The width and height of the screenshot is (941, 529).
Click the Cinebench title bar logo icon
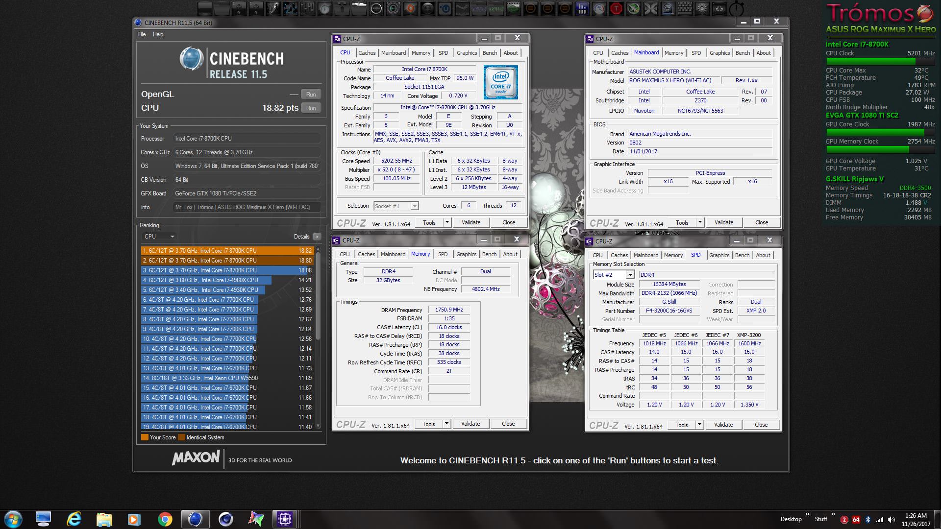point(138,23)
